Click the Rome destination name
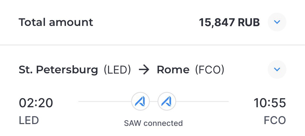Image resolution: width=305 pixels, height=136 pixels. click(173, 70)
